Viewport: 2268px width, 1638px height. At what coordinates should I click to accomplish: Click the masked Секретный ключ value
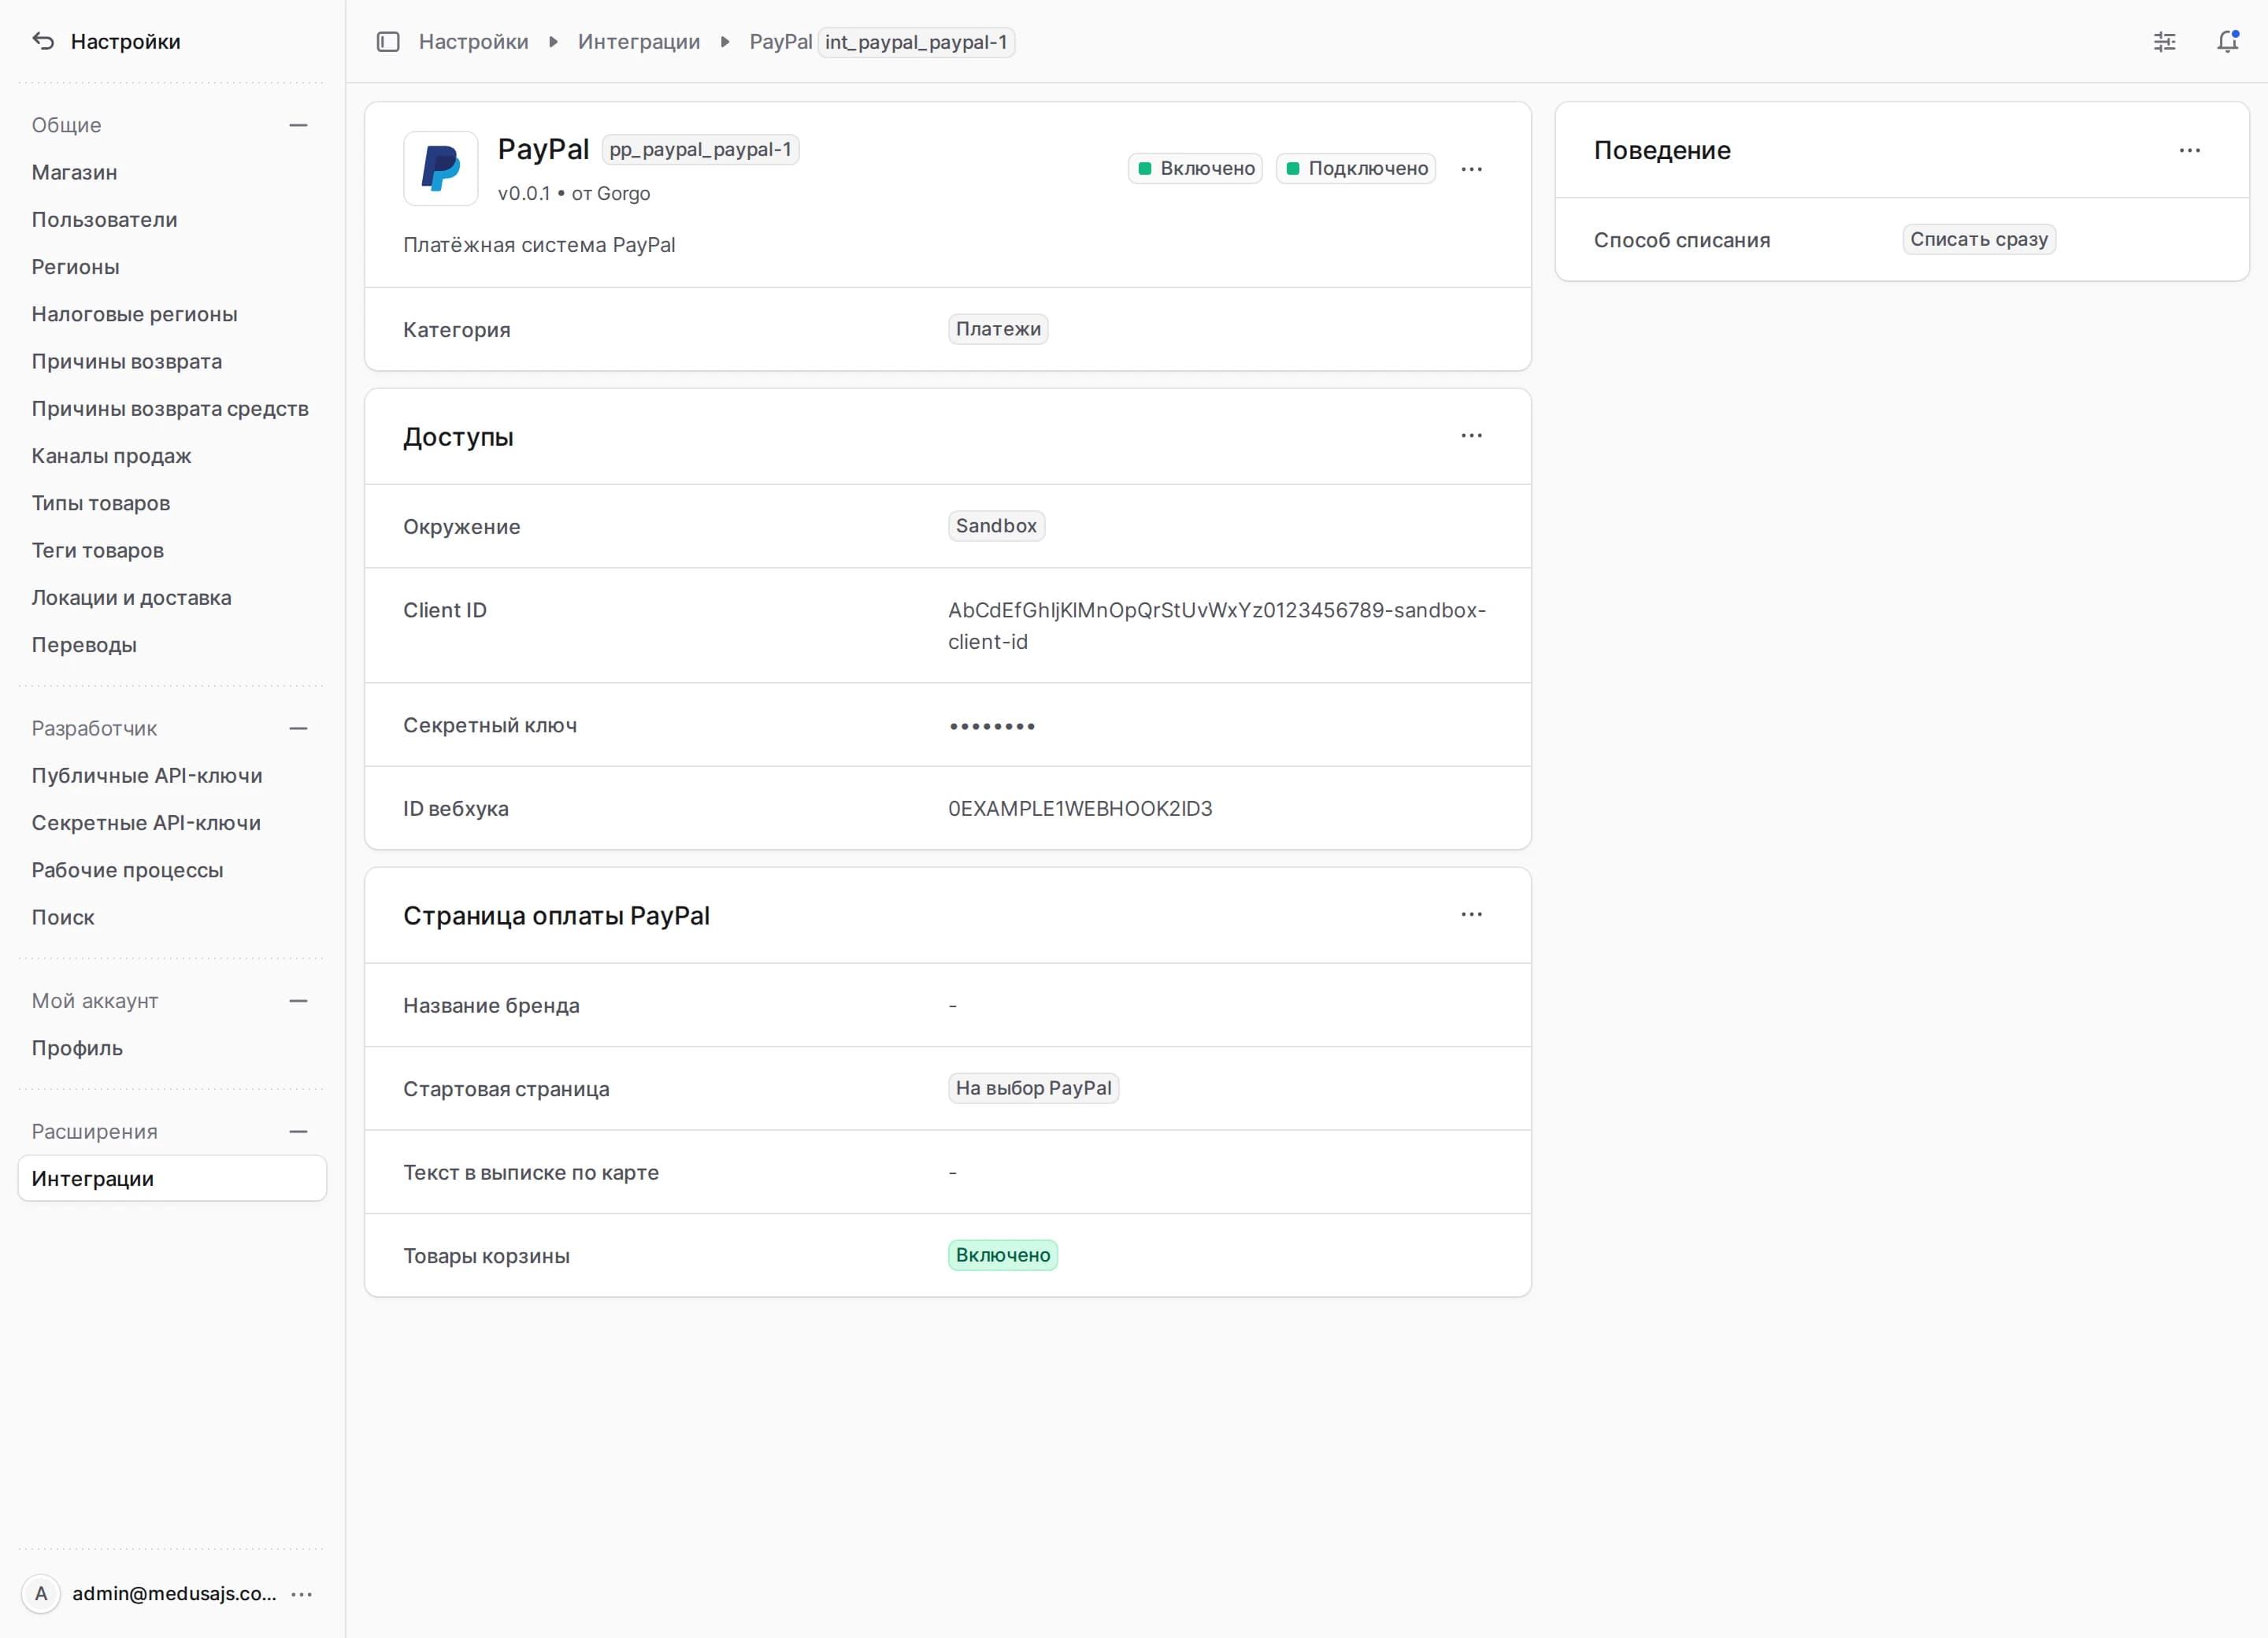pos(992,726)
